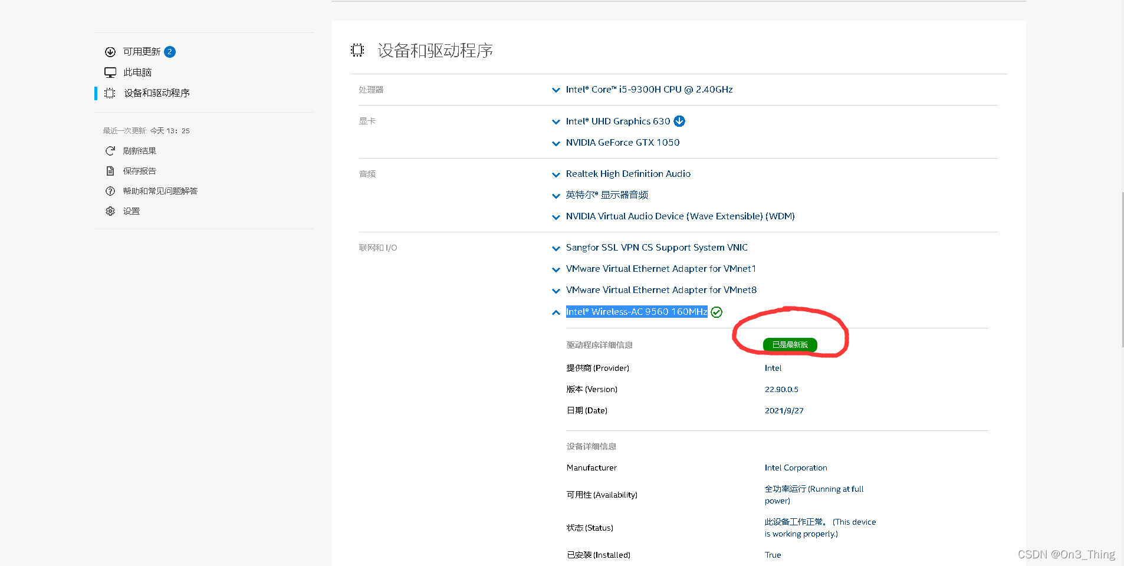Viewport: 1124px width, 566px height.
Task: Click the save report document icon
Action: [110, 171]
